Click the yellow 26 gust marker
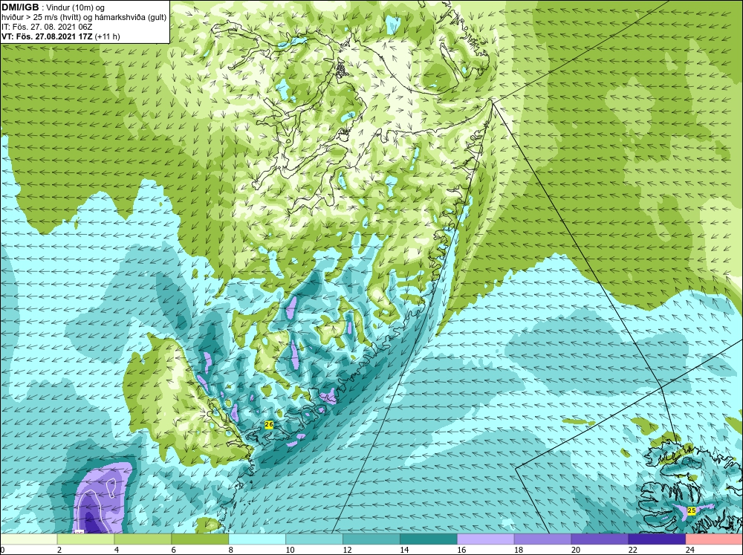This screenshot has height=555, width=743. pyautogui.click(x=269, y=425)
